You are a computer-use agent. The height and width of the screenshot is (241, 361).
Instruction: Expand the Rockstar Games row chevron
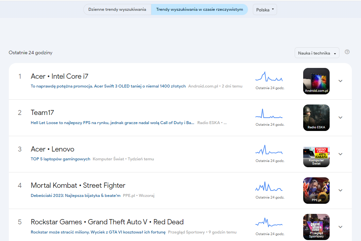tap(340, 227)
